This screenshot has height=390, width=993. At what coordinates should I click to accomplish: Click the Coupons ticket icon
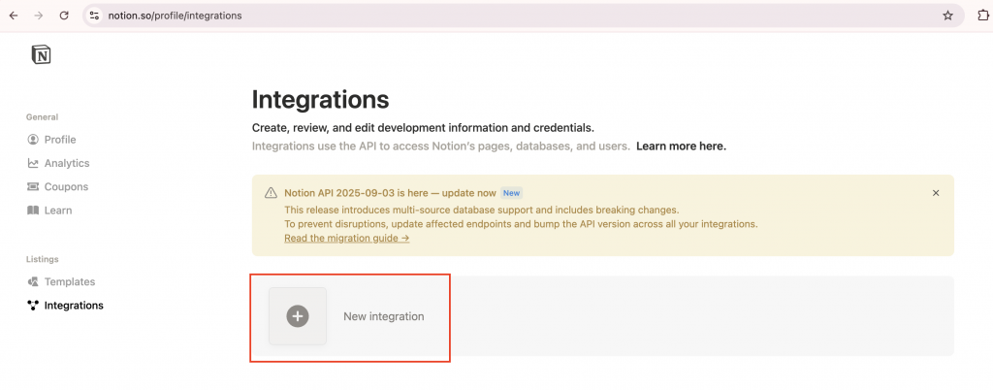33,187
